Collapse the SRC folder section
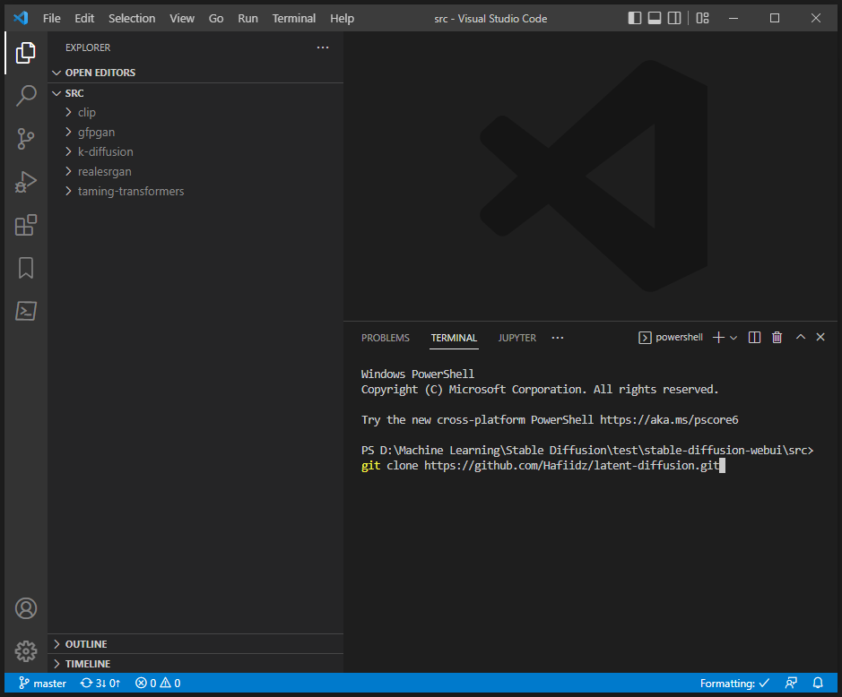This screenshot has width=842, height=697. 195,93
